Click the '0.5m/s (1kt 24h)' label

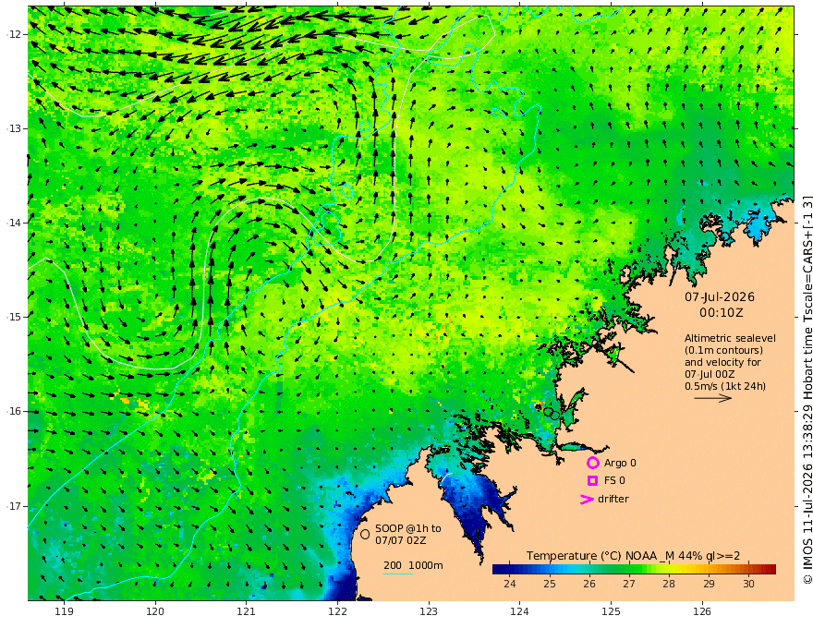[x=725, y=386]
